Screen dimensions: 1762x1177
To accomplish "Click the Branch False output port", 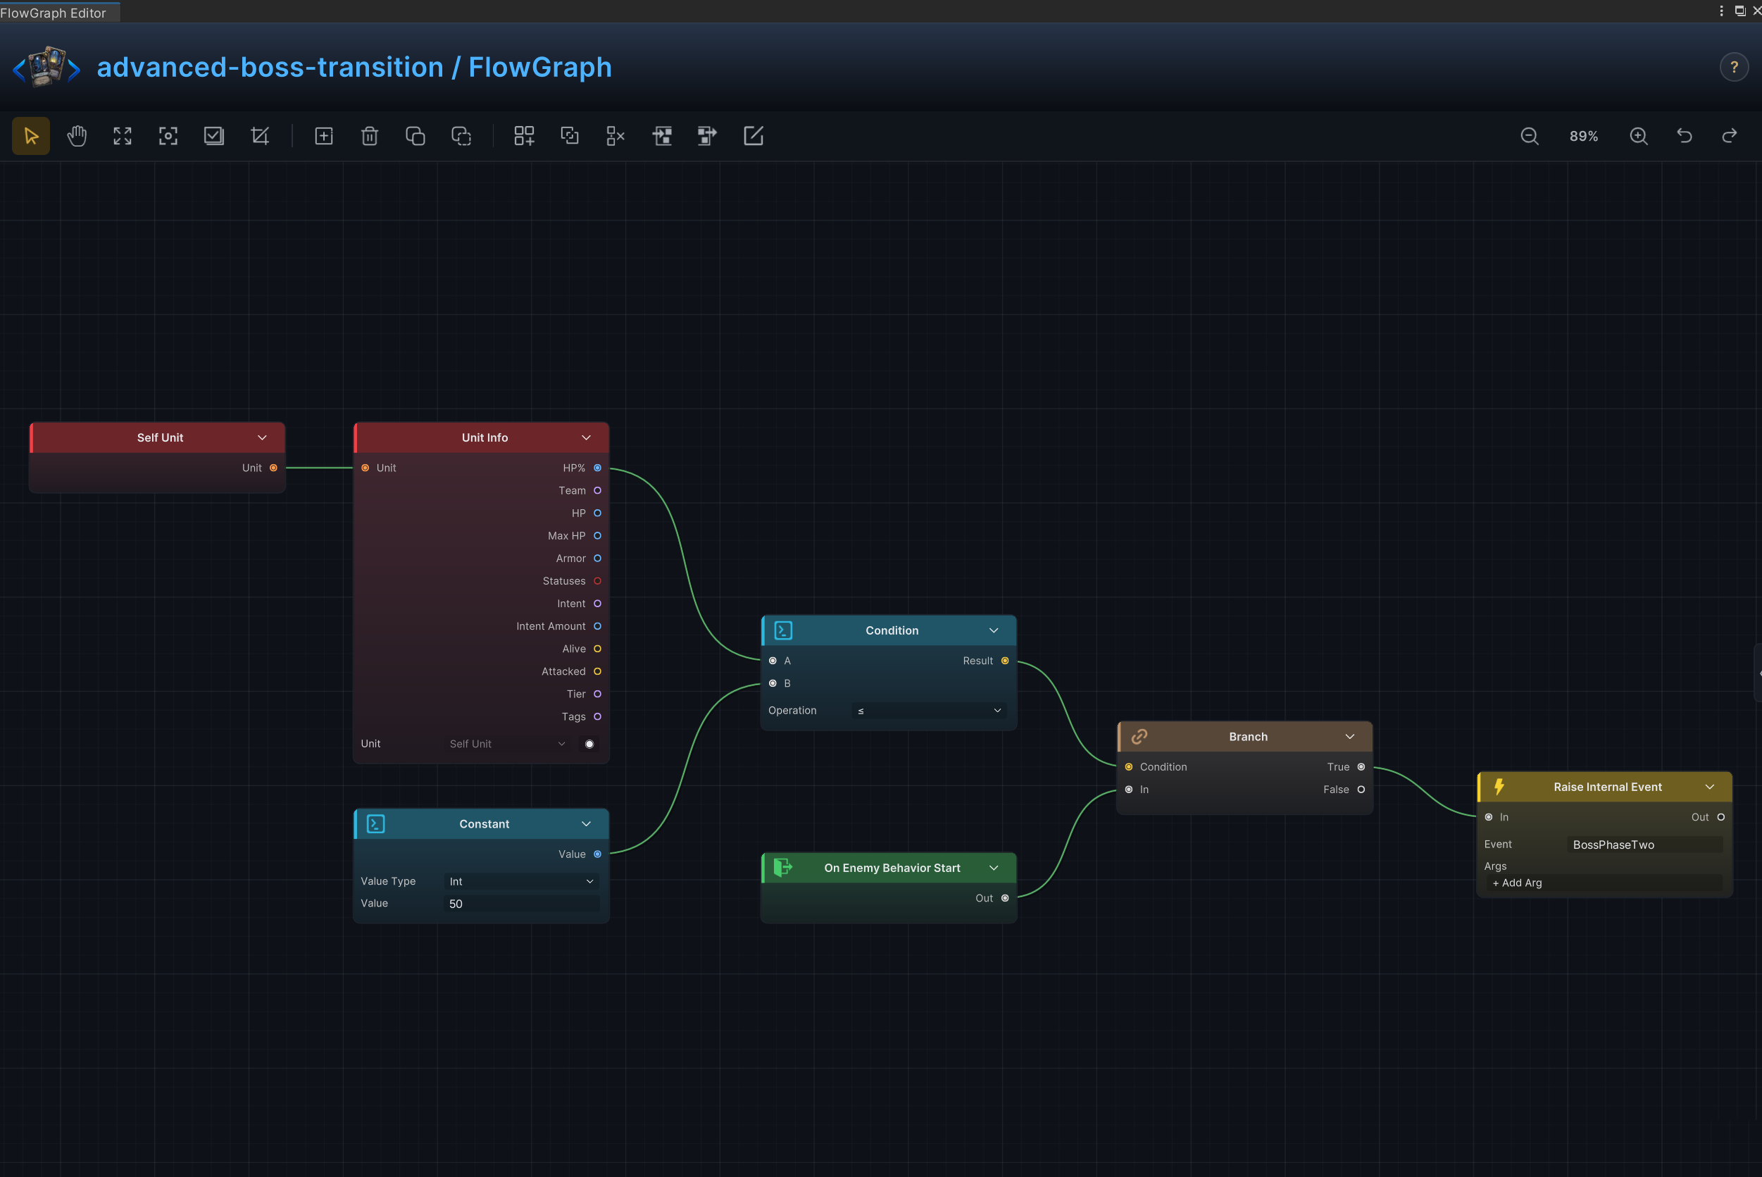I will coord(1361,790).
